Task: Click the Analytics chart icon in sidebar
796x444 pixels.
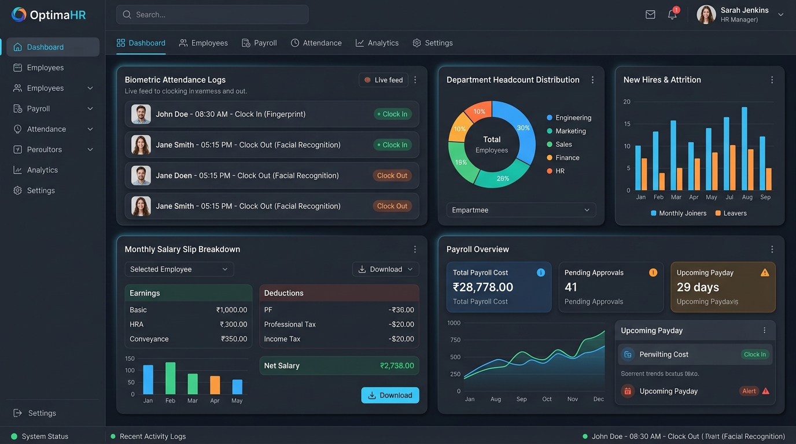Action: 17,170
